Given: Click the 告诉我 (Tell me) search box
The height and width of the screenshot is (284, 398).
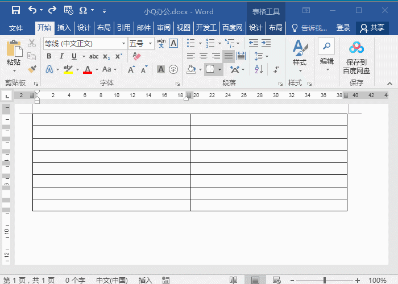Looking at the screenshot, I should [309, 28].
